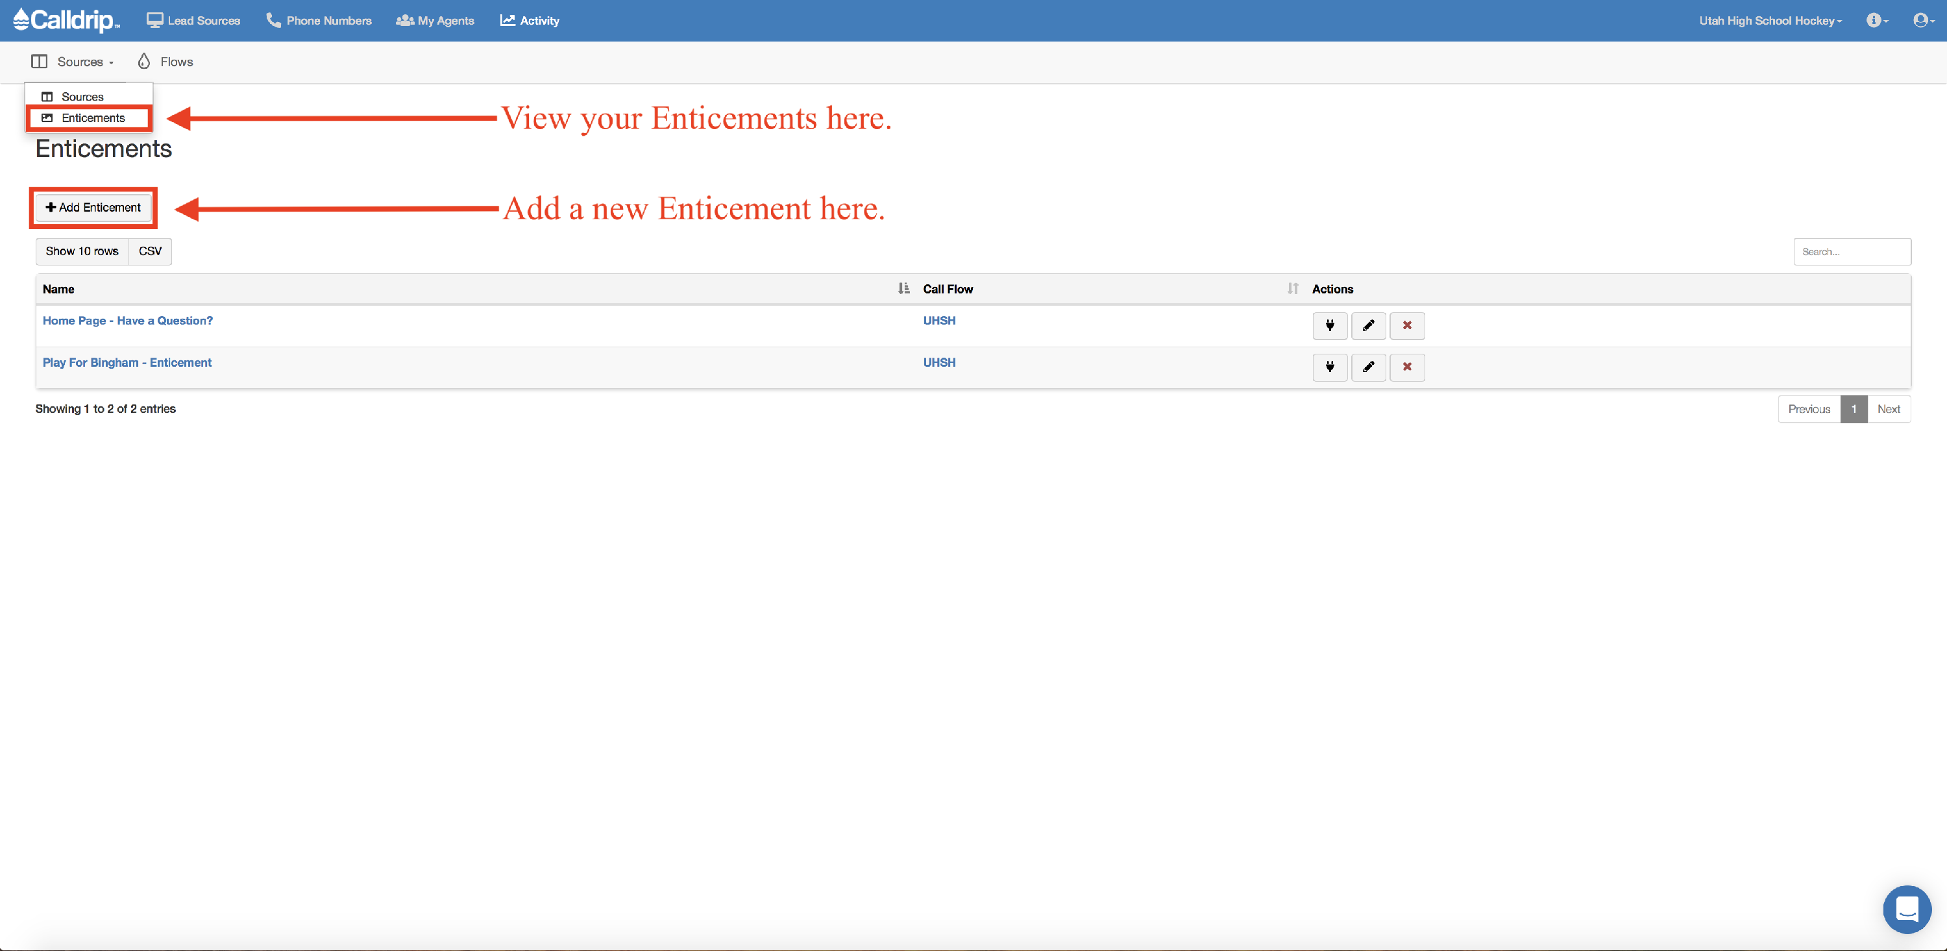Image resolution: width=1947 pixels, height=951 pixels.
Task: Click plug icon for Home Page enticement
Action: click(1330, 326)
